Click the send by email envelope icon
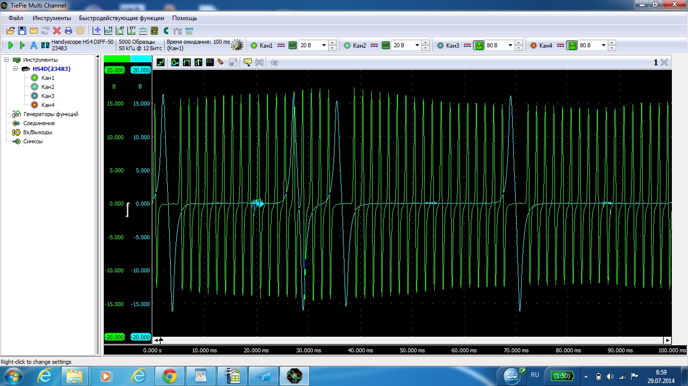 (x=34, y=31)
